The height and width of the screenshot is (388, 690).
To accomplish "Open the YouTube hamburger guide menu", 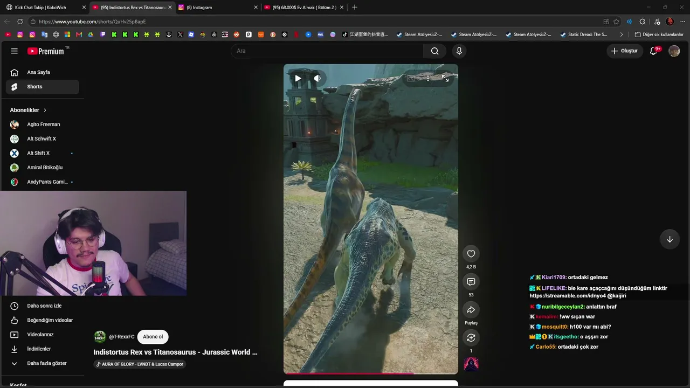I will pos(15,51).
